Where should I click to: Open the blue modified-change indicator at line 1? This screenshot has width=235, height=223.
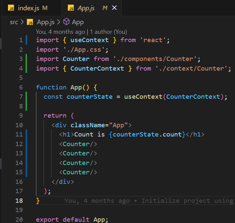(x=26, y=40)
